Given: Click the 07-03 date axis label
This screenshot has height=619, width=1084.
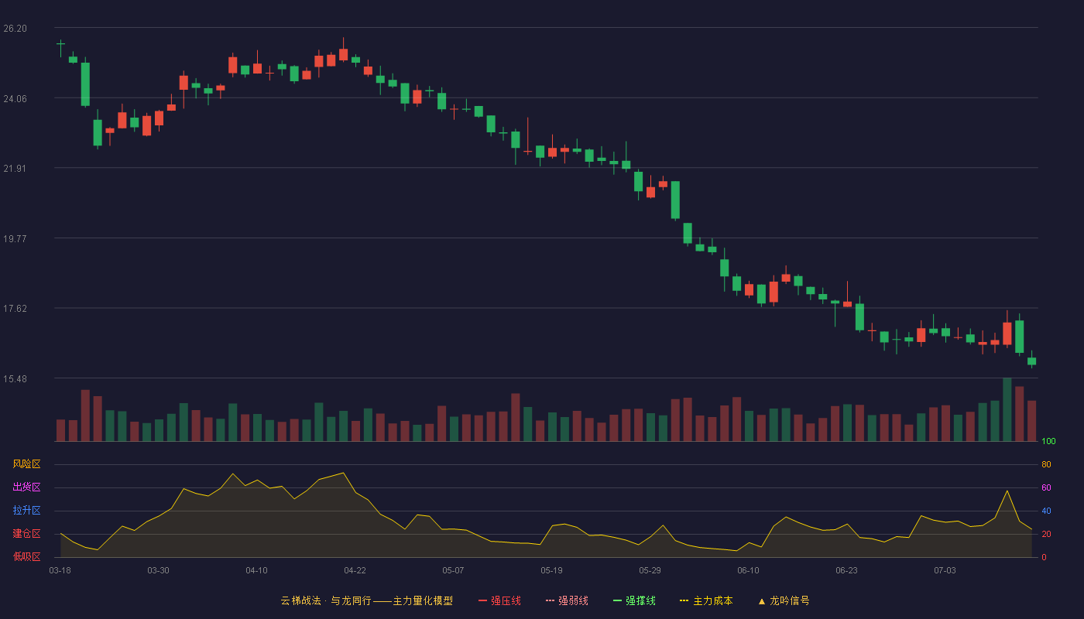Looking at the screenshot, I should coord(945,570).
